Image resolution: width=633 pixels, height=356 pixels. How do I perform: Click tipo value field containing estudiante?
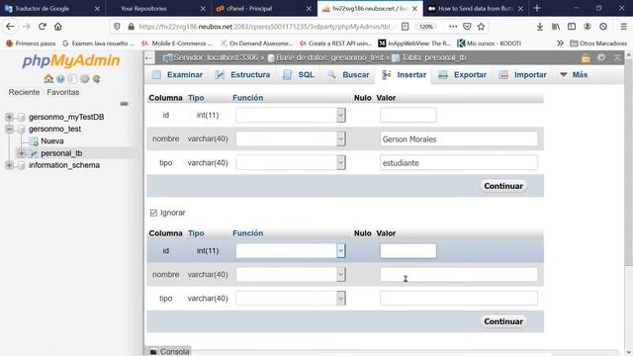tap(459, 162)
